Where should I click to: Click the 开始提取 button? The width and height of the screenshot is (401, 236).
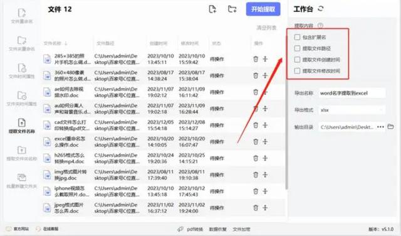[263, 9]
